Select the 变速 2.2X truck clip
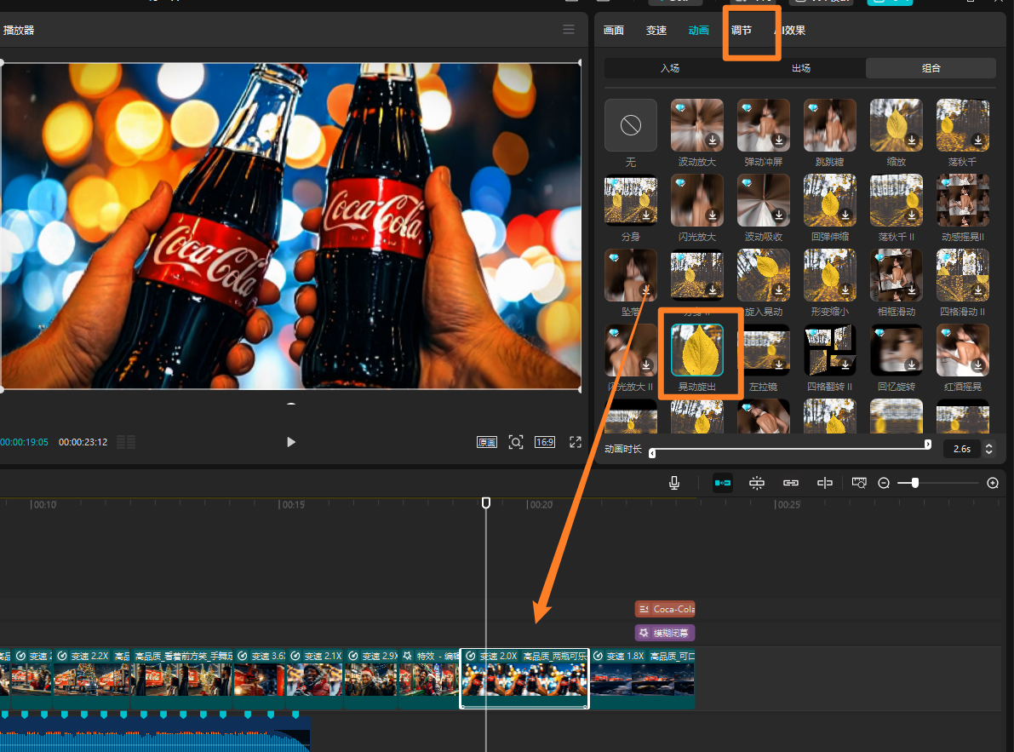 (x=91, y=678)
